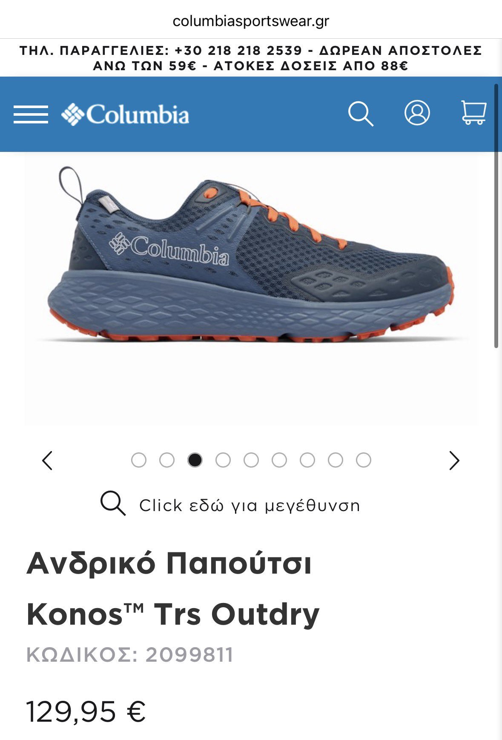Select the second carousel dot

pos(167,460)
